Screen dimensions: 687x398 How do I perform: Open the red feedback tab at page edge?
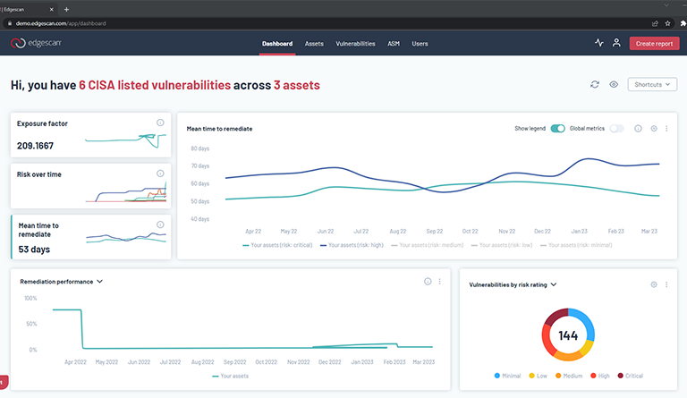pyautogui.click(x=4, y=382)
